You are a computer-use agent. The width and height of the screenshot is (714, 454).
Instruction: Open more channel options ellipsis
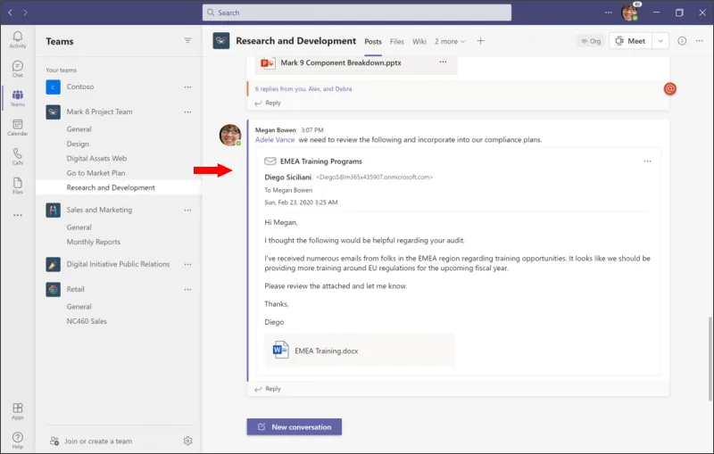[700, 40]
